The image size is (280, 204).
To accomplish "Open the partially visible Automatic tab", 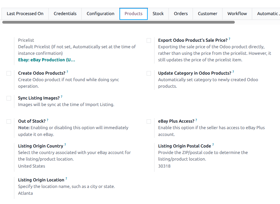I will pyautogui.click(x=266, y=14).
